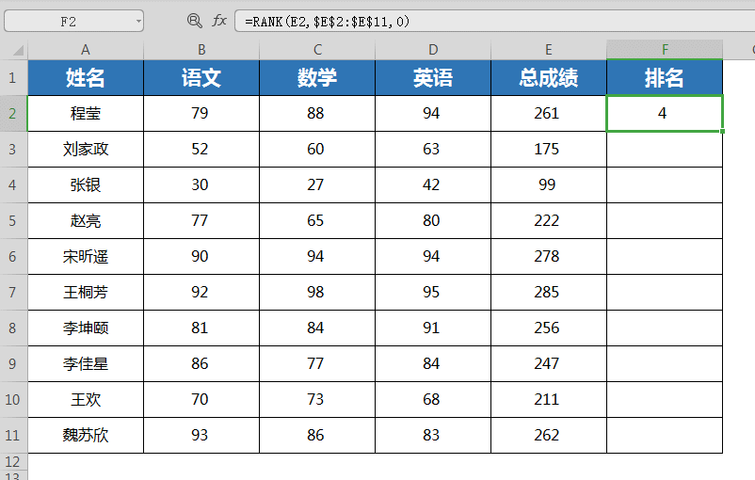Click total score cell 278
This screenshot has width=755, height=480.
[x=549, y=257]
